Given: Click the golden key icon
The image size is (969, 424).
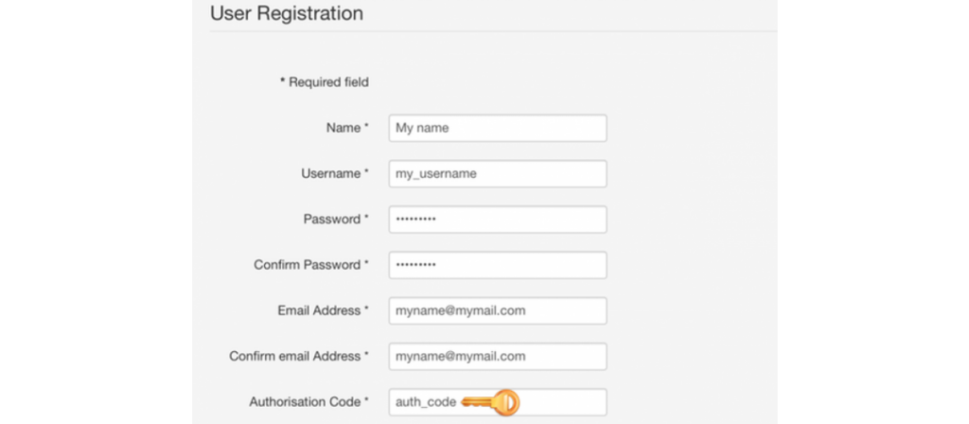Looking at the screenshot, I should click(491, 402).
